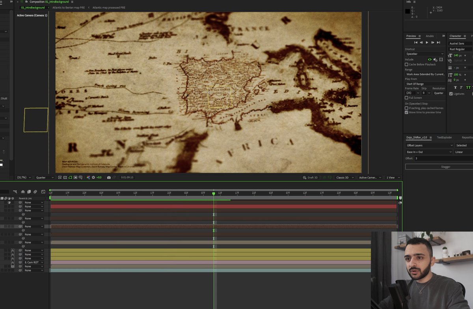The height and width of the screenshot is (309, 473).
Task: Toggle Include audio speaker icon in Preview
Action: tap(435, 59)
